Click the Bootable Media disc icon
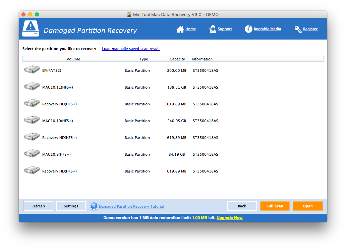This screenshot has width=346, height=249. 248,29
